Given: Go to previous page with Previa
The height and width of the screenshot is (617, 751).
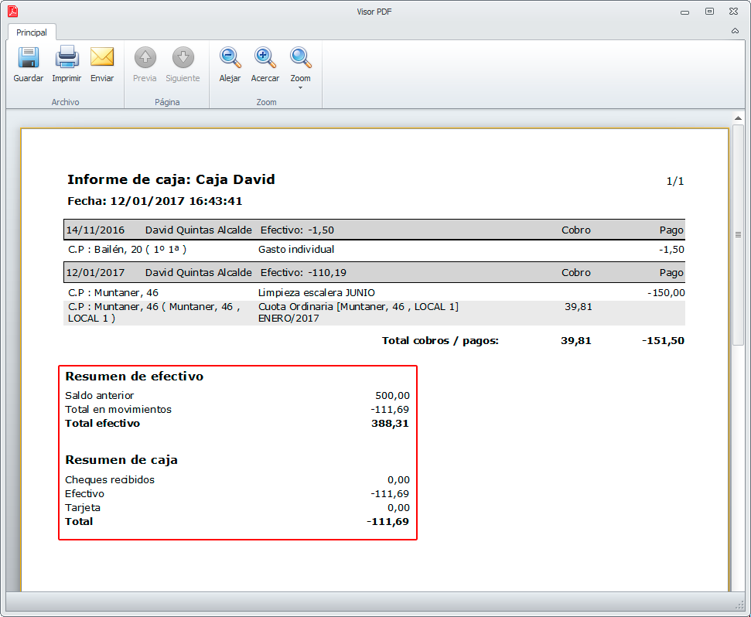Looking at the screenshot, I should [145, 58].
